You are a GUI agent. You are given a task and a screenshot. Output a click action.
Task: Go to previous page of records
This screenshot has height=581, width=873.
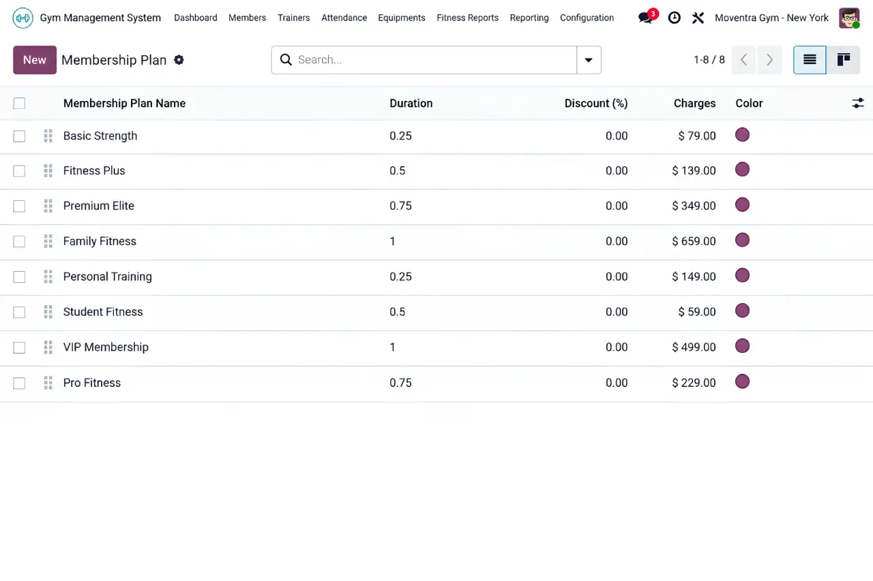coord(744,60)
